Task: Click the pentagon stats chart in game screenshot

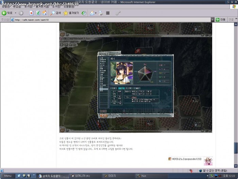Action: [145, 74]
